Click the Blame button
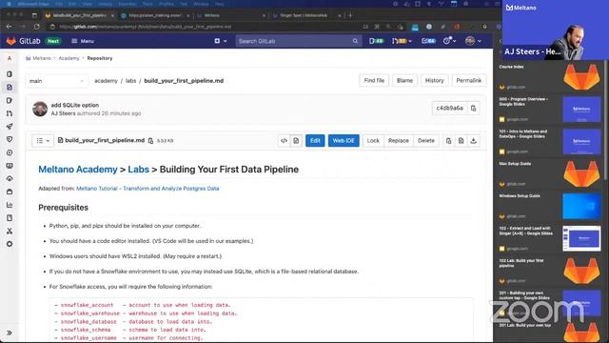 pyautogui.click(x=404, y=80)
